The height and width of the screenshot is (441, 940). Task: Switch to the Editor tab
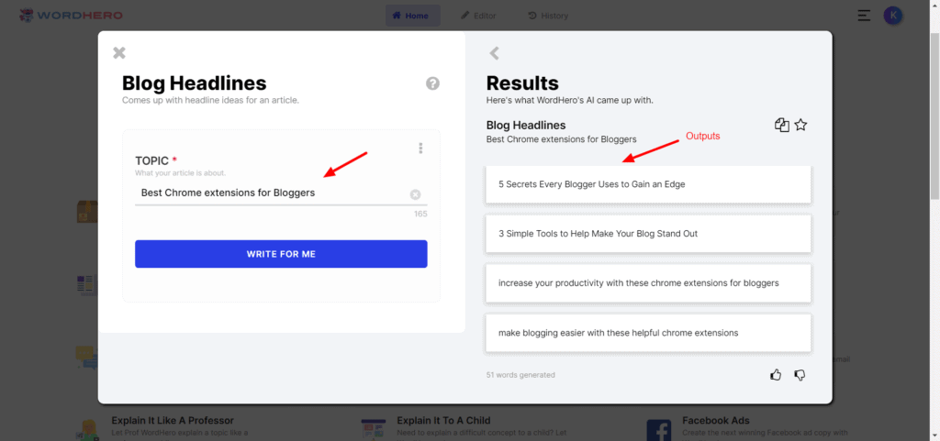point(477,16)
